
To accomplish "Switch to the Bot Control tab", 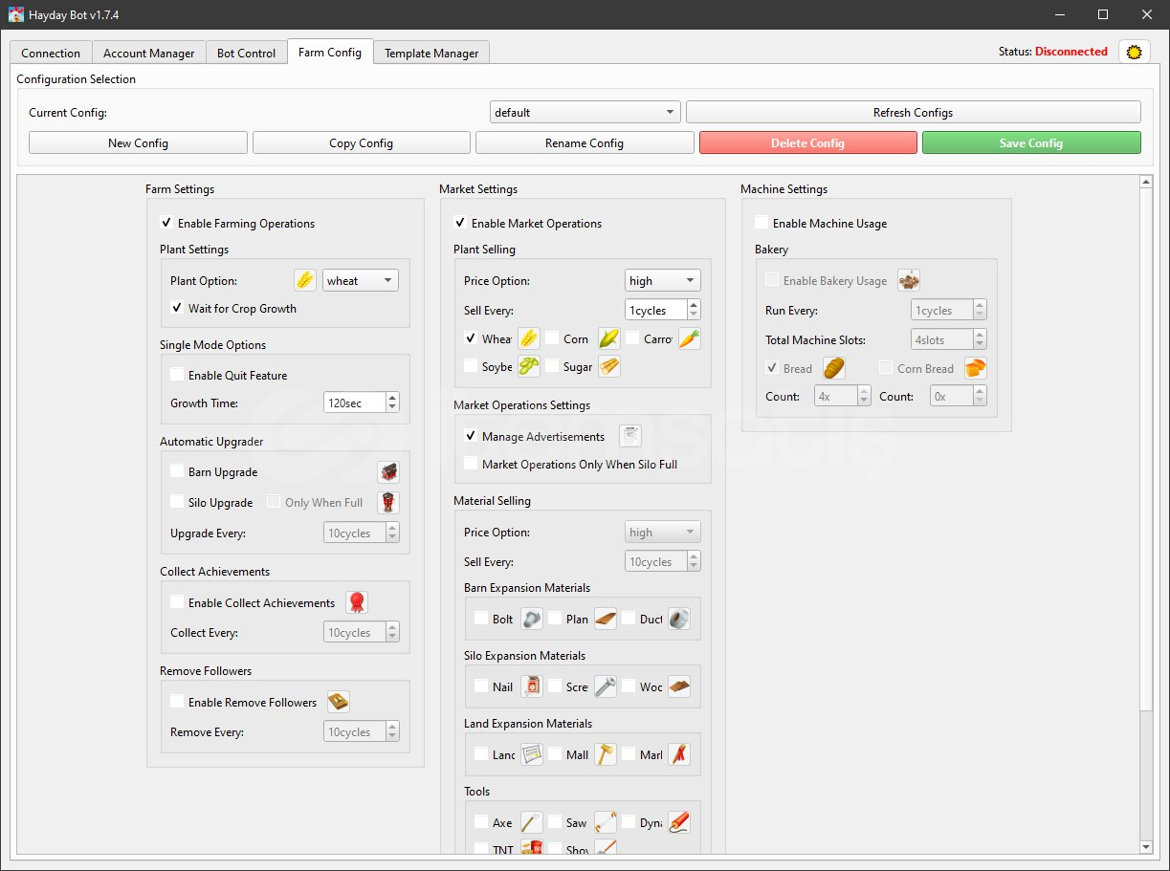I will pyautogui.click(x=246, y=53).
